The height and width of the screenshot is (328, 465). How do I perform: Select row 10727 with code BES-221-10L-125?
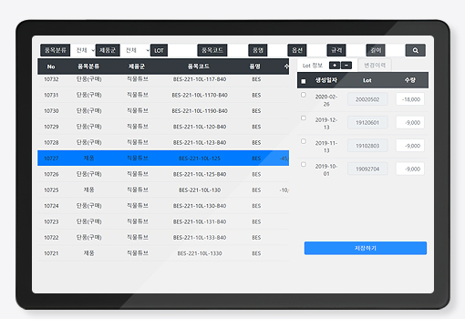163,159
